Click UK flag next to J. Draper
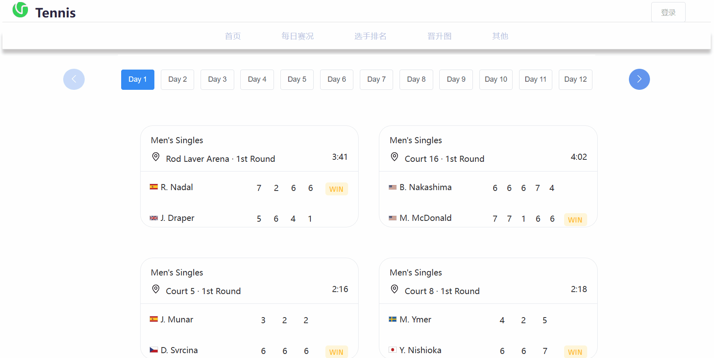The width and height of the screenshot is (714, 358). 154,218
